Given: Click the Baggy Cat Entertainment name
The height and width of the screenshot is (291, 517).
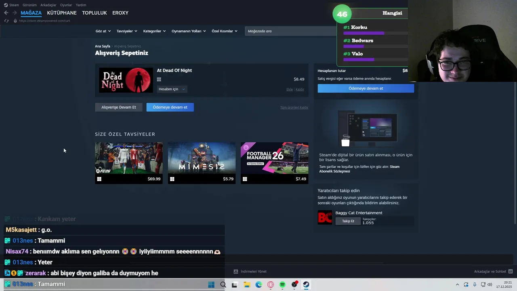Looking at the screenshot, I should (359, 213).
